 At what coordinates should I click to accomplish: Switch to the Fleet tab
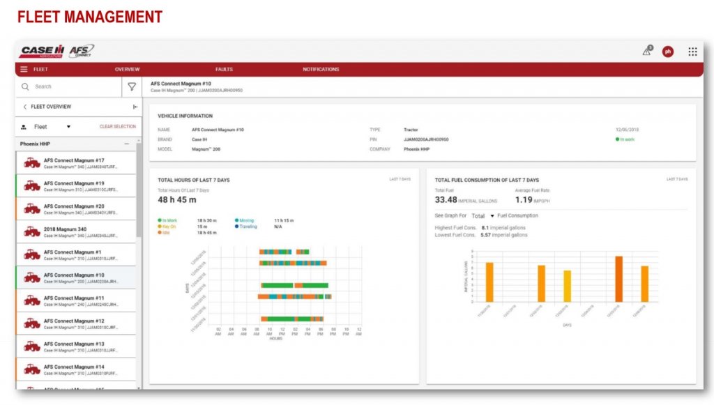coord(40,69)
